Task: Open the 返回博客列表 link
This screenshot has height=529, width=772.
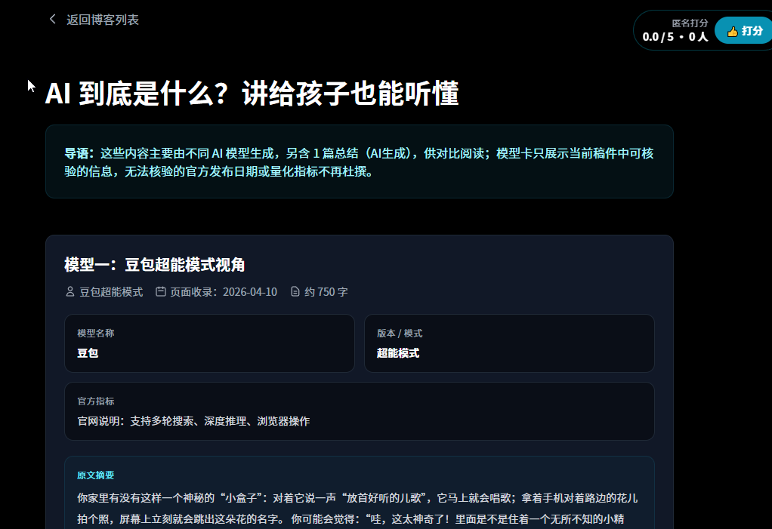Action: click(102, 20)
